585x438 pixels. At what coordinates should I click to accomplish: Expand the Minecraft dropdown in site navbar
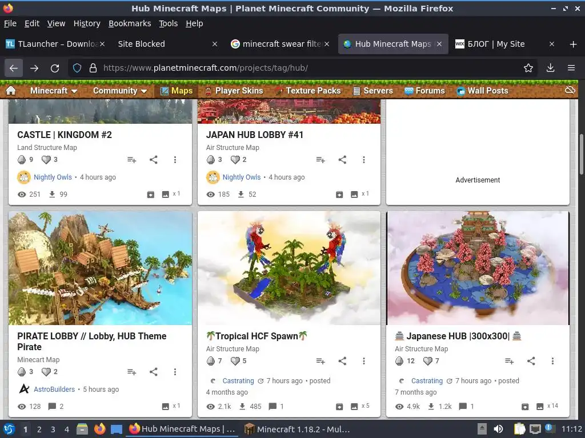[x=54, y=91]
